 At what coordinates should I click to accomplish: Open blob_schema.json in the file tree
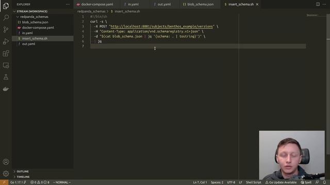pos(35,22)
